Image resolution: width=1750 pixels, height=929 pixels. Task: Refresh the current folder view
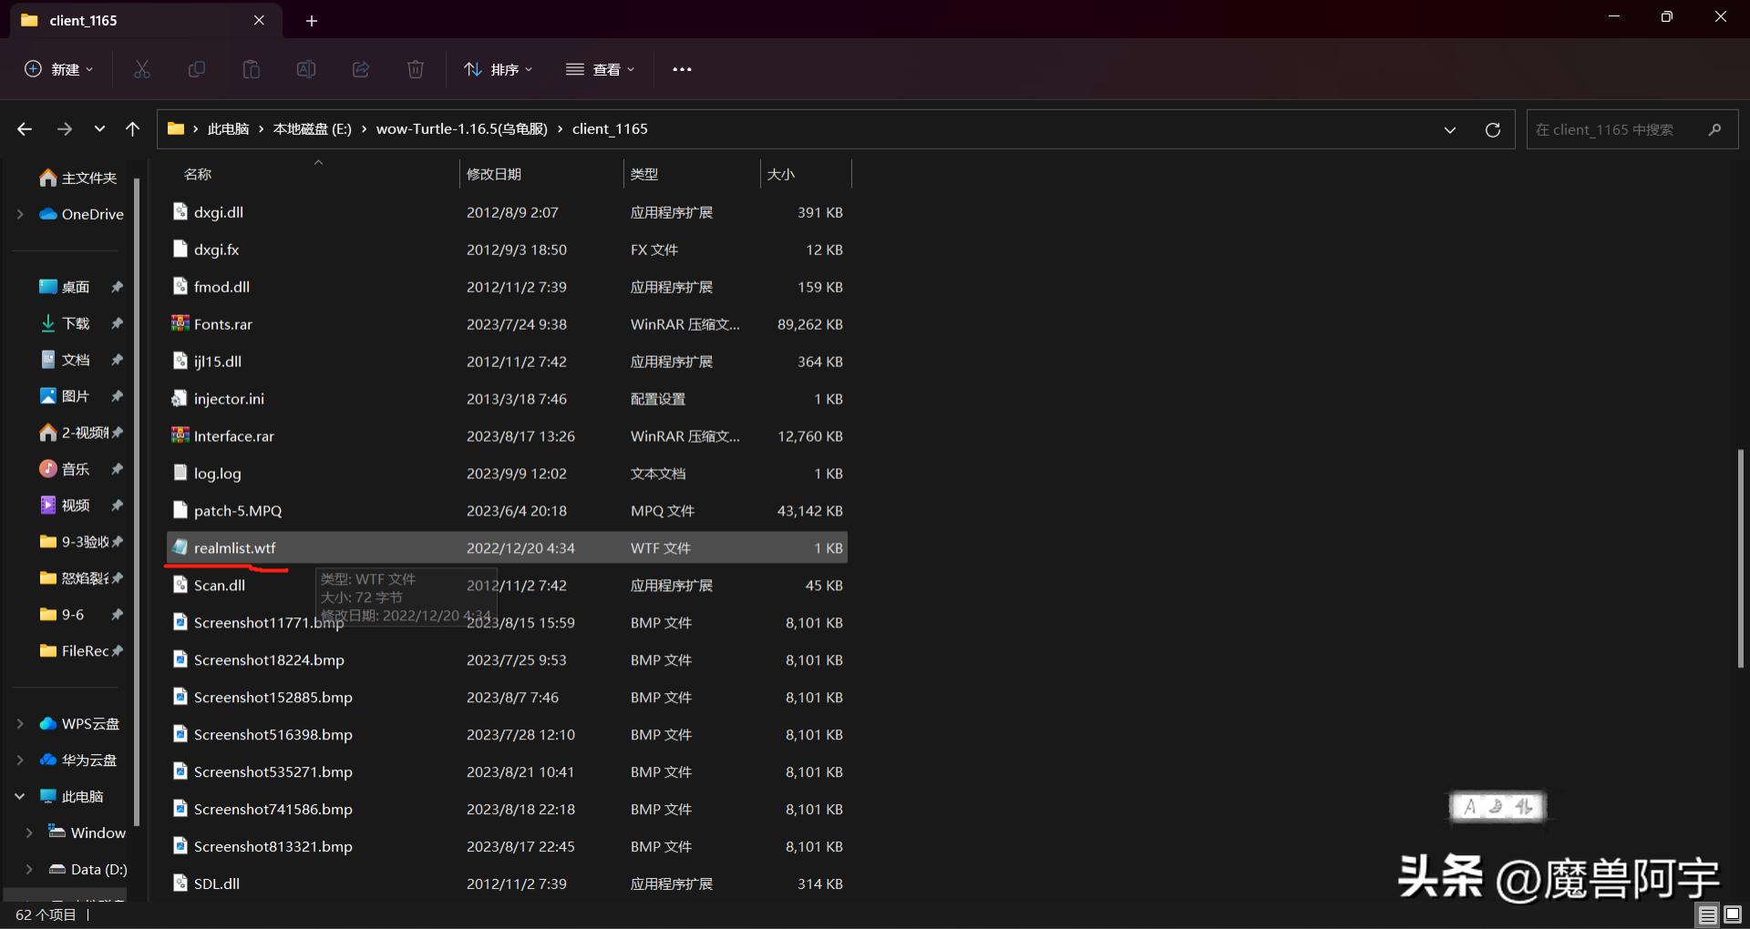[1493, 129]
